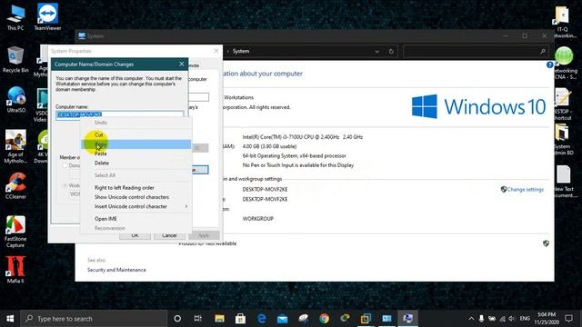Open the System Admin BD folder icon
582x327 pixels.
point(564,139)
